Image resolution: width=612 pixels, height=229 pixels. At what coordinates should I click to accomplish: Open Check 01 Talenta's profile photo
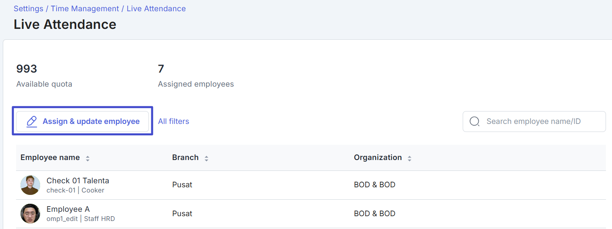point(30,185)
